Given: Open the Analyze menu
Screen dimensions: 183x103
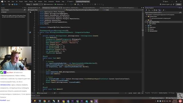Looking at the screenshot, I should (x=40, y=1).
